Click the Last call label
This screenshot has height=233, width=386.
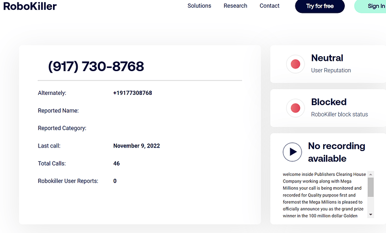tap(49, 146)
